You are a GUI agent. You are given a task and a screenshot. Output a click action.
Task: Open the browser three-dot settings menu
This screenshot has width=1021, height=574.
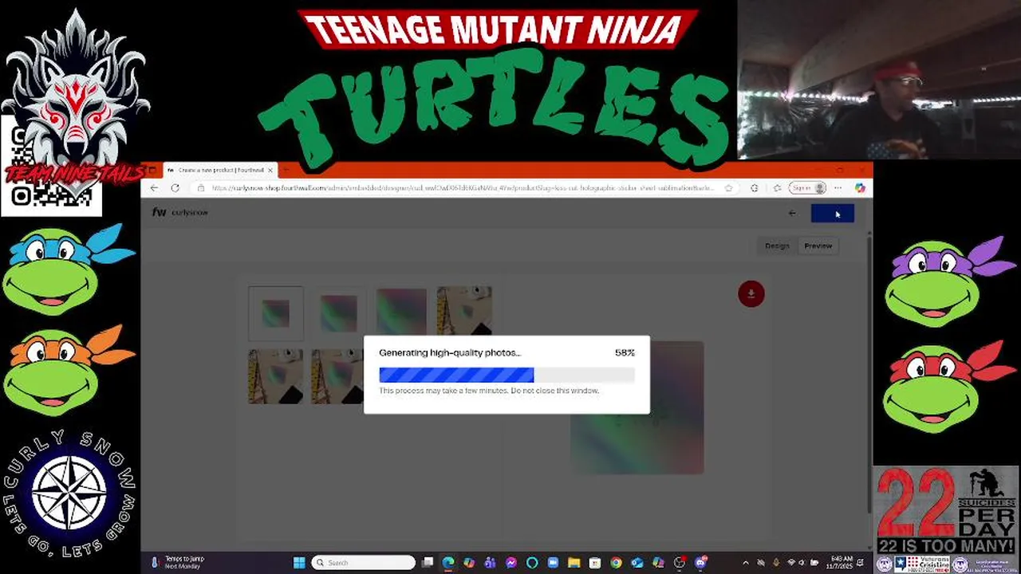tap(838, 188)
